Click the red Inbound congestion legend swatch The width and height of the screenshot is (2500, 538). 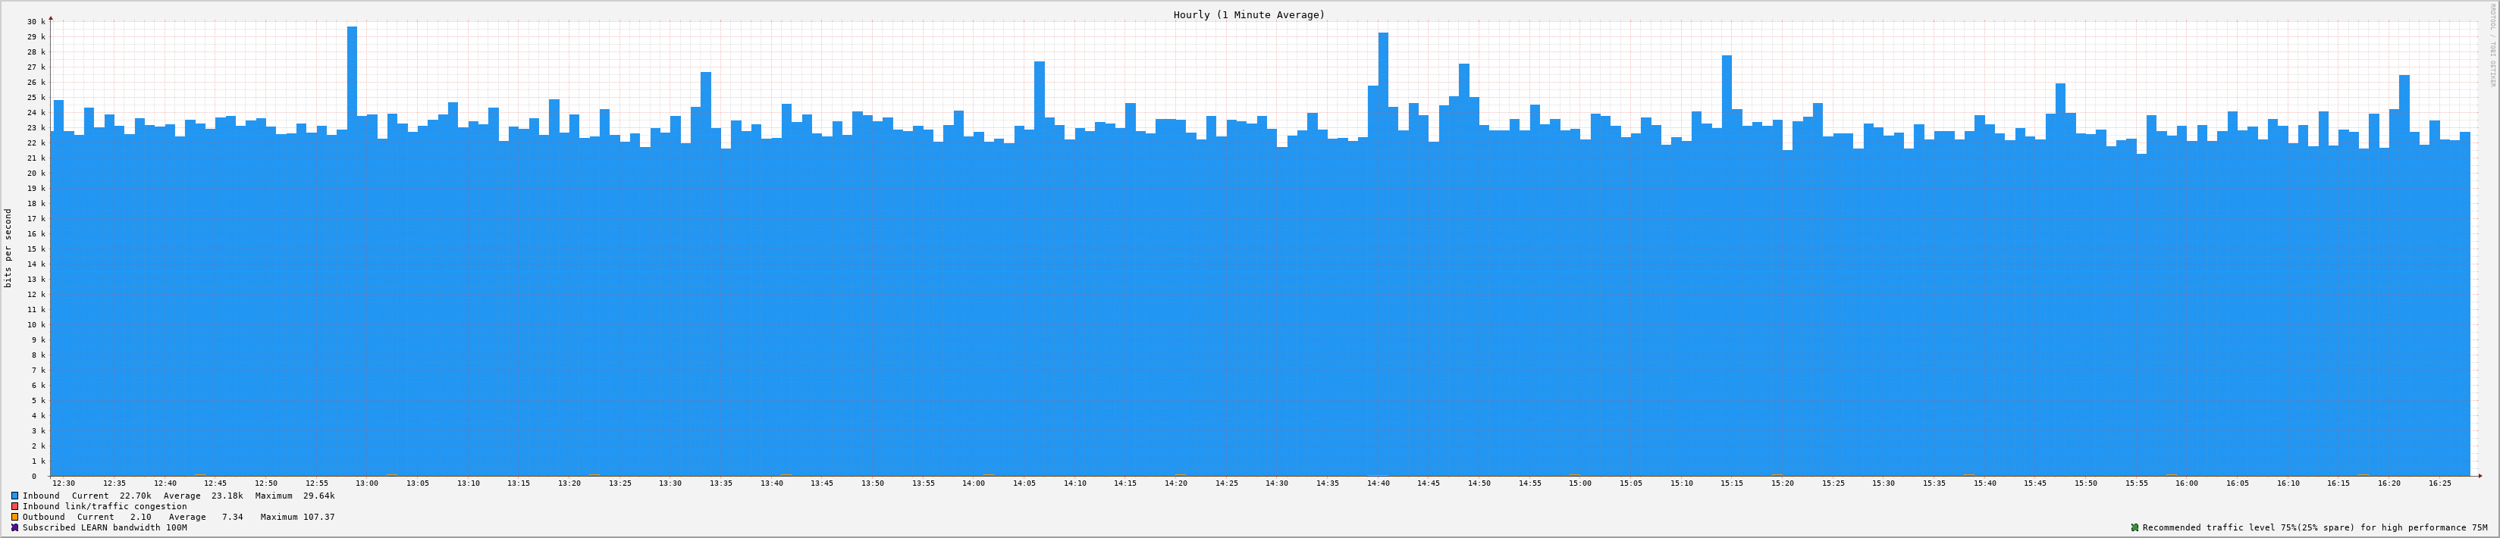[14, 506]
